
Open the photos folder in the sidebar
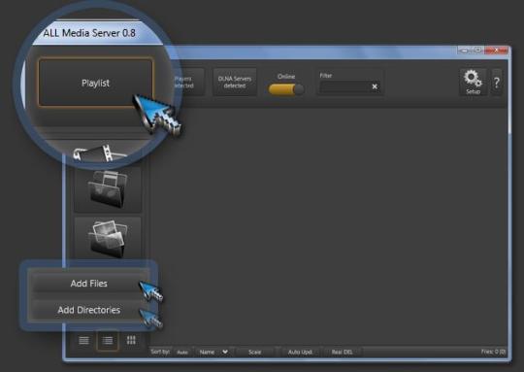(108, 239)
